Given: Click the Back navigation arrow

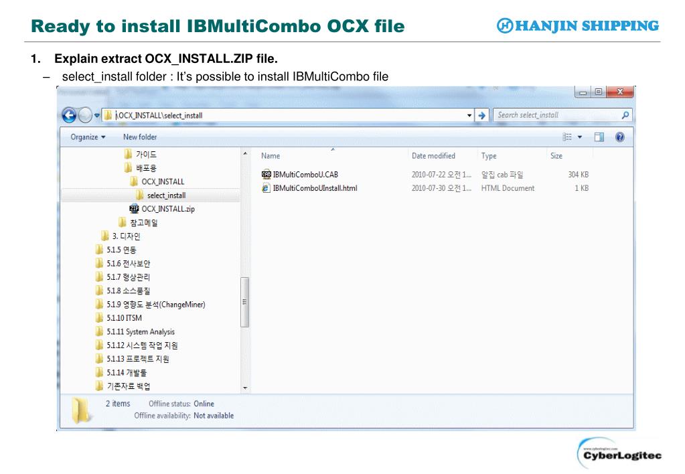Looking at the screenshot, I should [69, 115].
